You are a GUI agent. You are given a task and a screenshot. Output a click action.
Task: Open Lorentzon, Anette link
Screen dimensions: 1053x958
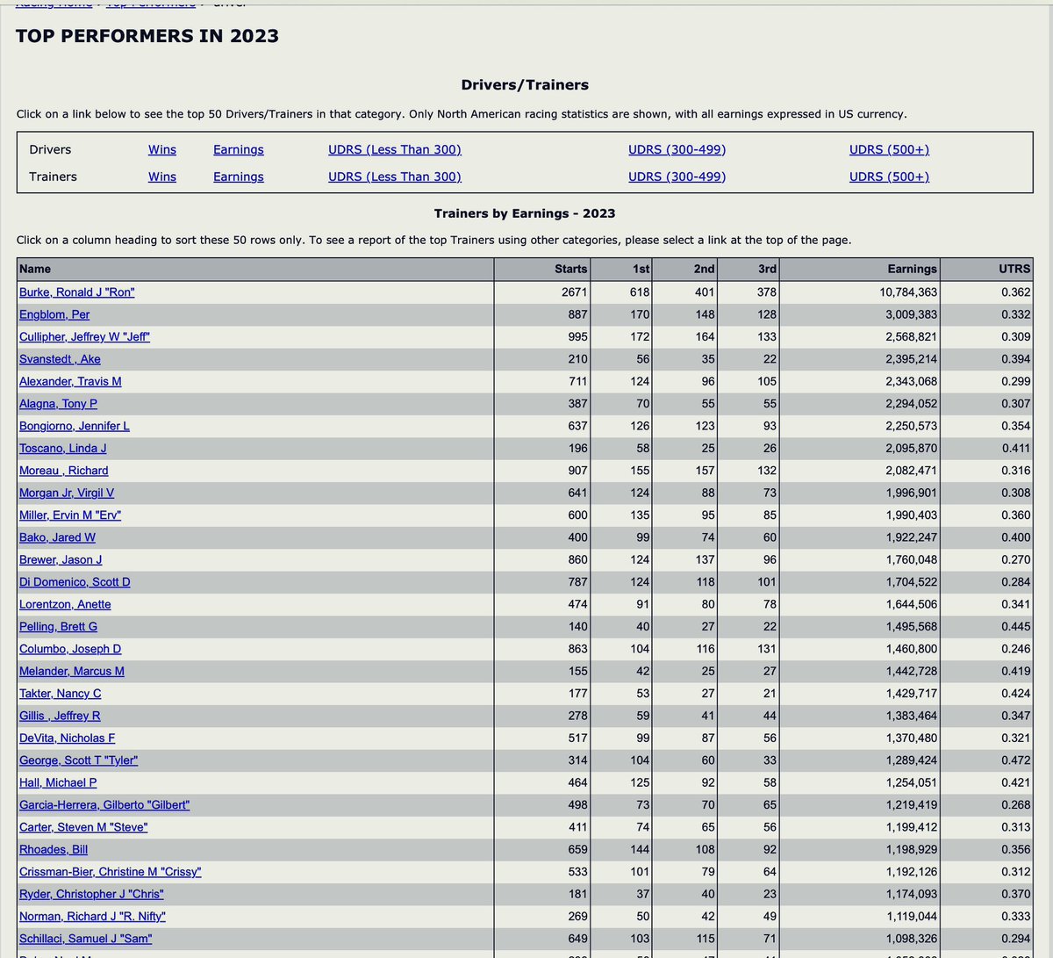(65, 604)
